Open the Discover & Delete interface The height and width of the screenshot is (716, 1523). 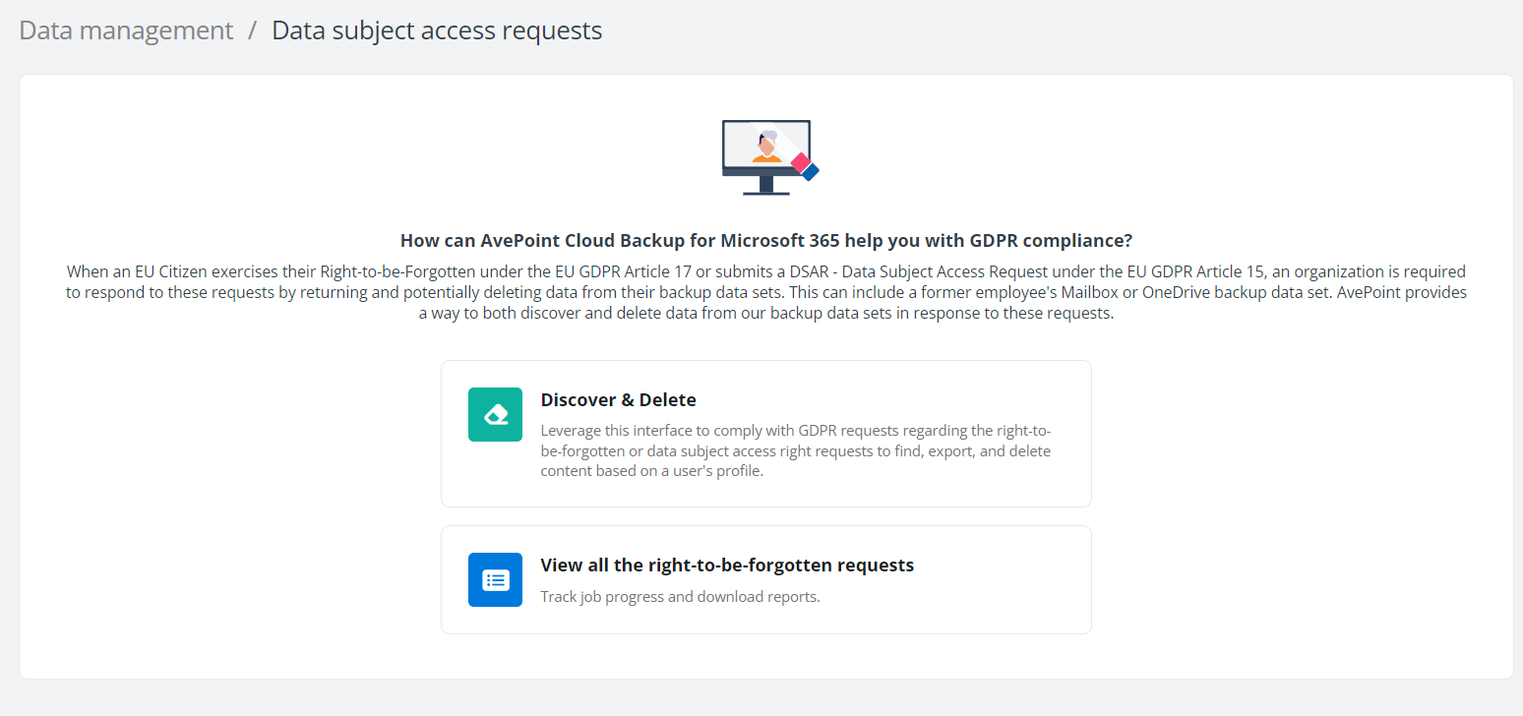pos(766,434)
